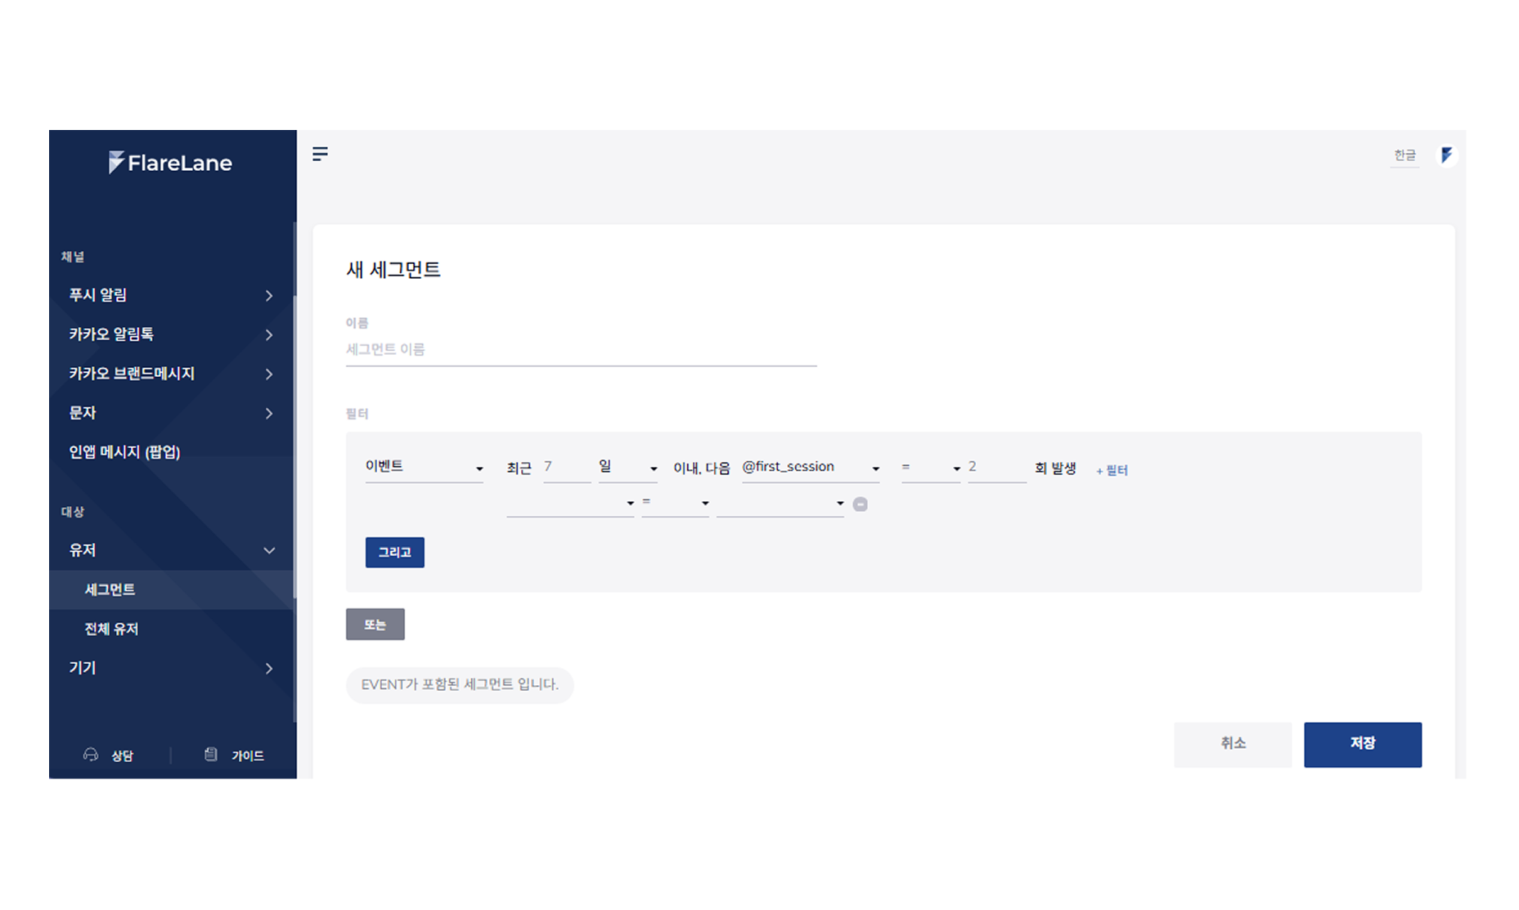This screenshot has height=910, width=1519.
Task: Open 인앱 메시지 (팝업) menu item
Action: tap(124, 452)
